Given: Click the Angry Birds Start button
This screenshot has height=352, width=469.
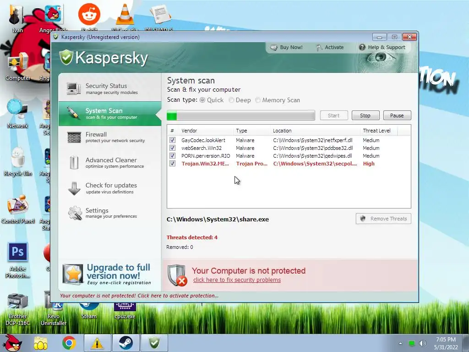Looking at the screenshot, I should (x=12, y=343).
